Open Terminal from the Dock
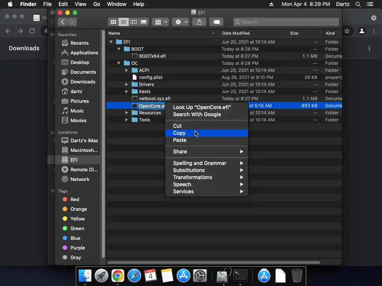This screenshot has width=382, height=286. point(240,276)
